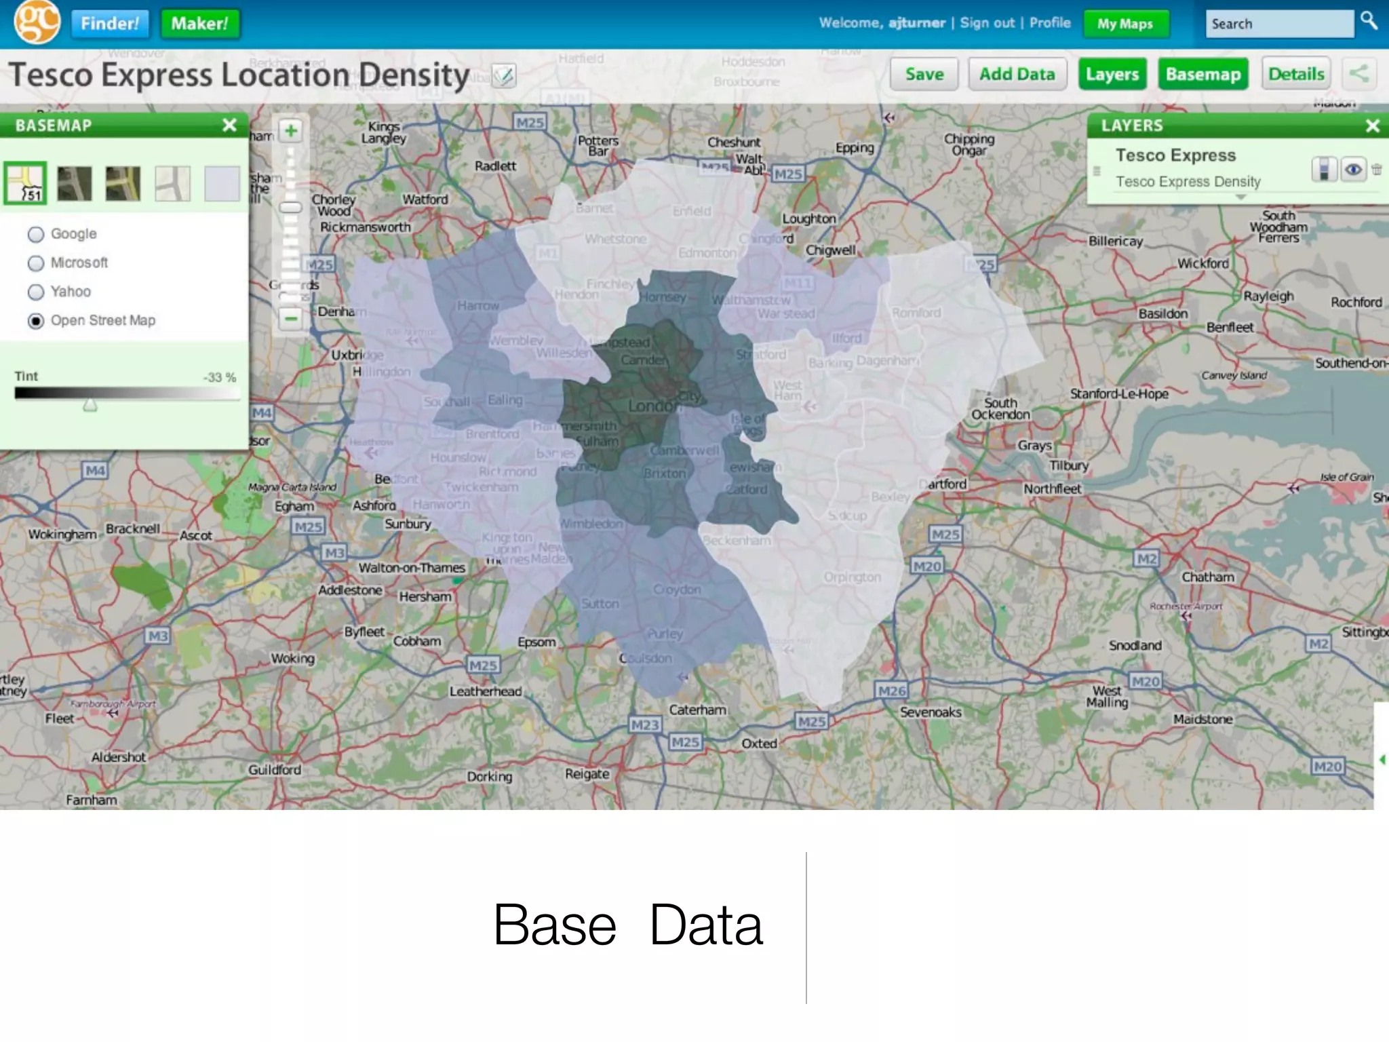
Task: Expand the collapsed side panel arrow at right edge
Action: click(1382, 760)
